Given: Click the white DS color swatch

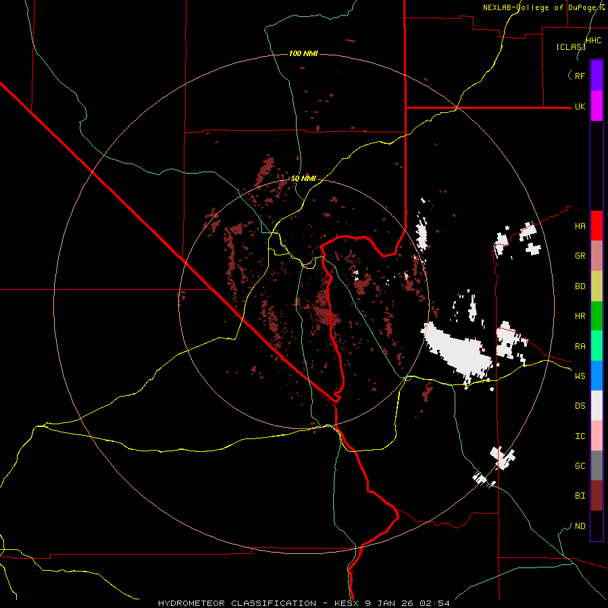Looking at the screenshot, I should coord(597,405).
